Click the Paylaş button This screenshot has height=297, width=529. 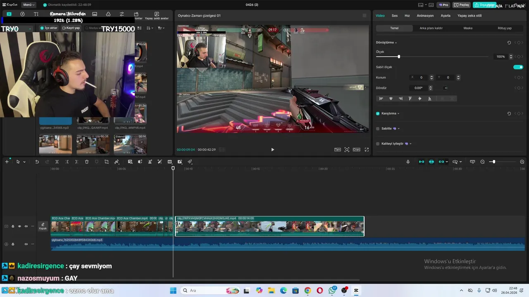pyautogui.click(x=462, y=5)
